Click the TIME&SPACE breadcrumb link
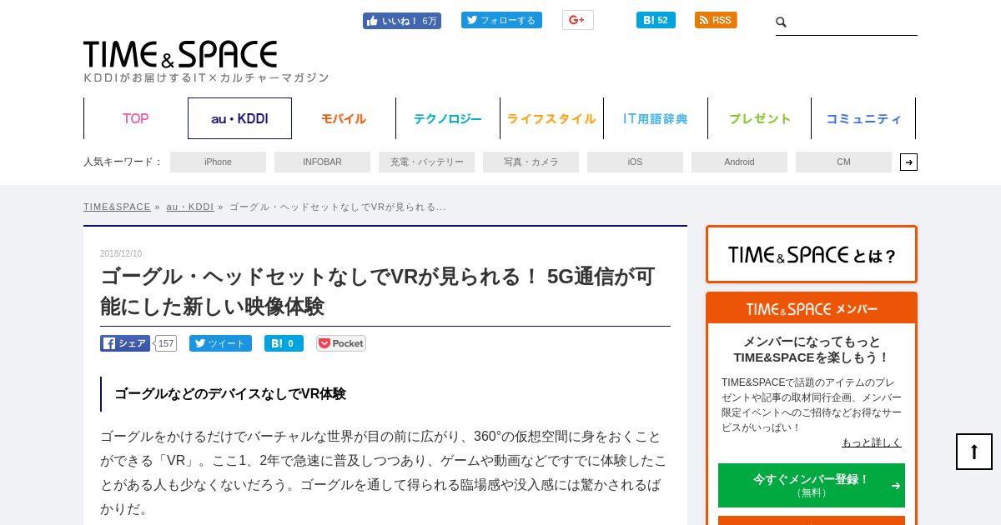 117,207
